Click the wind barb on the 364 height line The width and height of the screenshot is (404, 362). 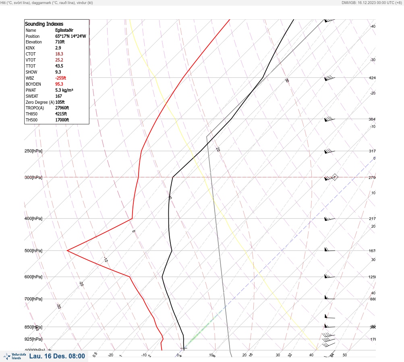(329, 119)
